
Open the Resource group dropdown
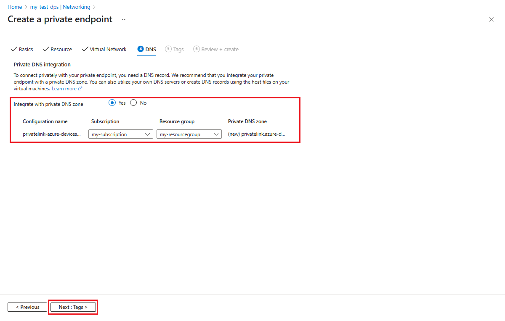[x=189, y=134]
